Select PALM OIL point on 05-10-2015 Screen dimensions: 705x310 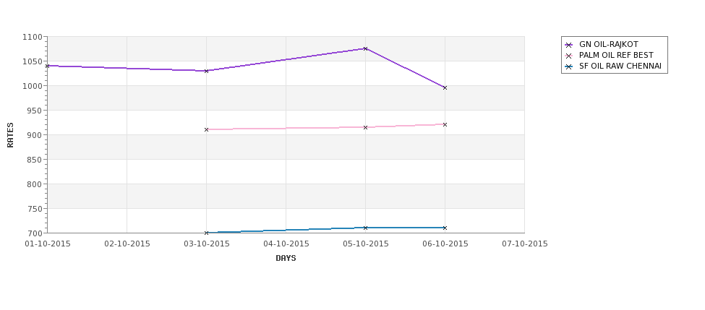coord(366,128)
